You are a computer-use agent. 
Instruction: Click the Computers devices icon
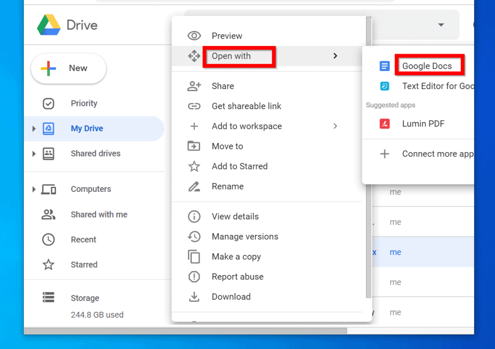(x=49, y=189)
